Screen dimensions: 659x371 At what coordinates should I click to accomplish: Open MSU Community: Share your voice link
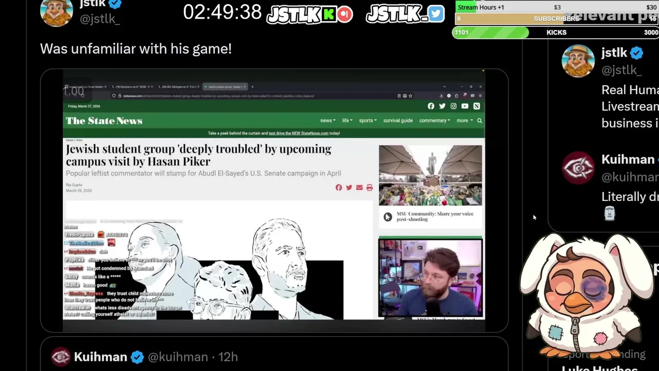tap(435, 216)
